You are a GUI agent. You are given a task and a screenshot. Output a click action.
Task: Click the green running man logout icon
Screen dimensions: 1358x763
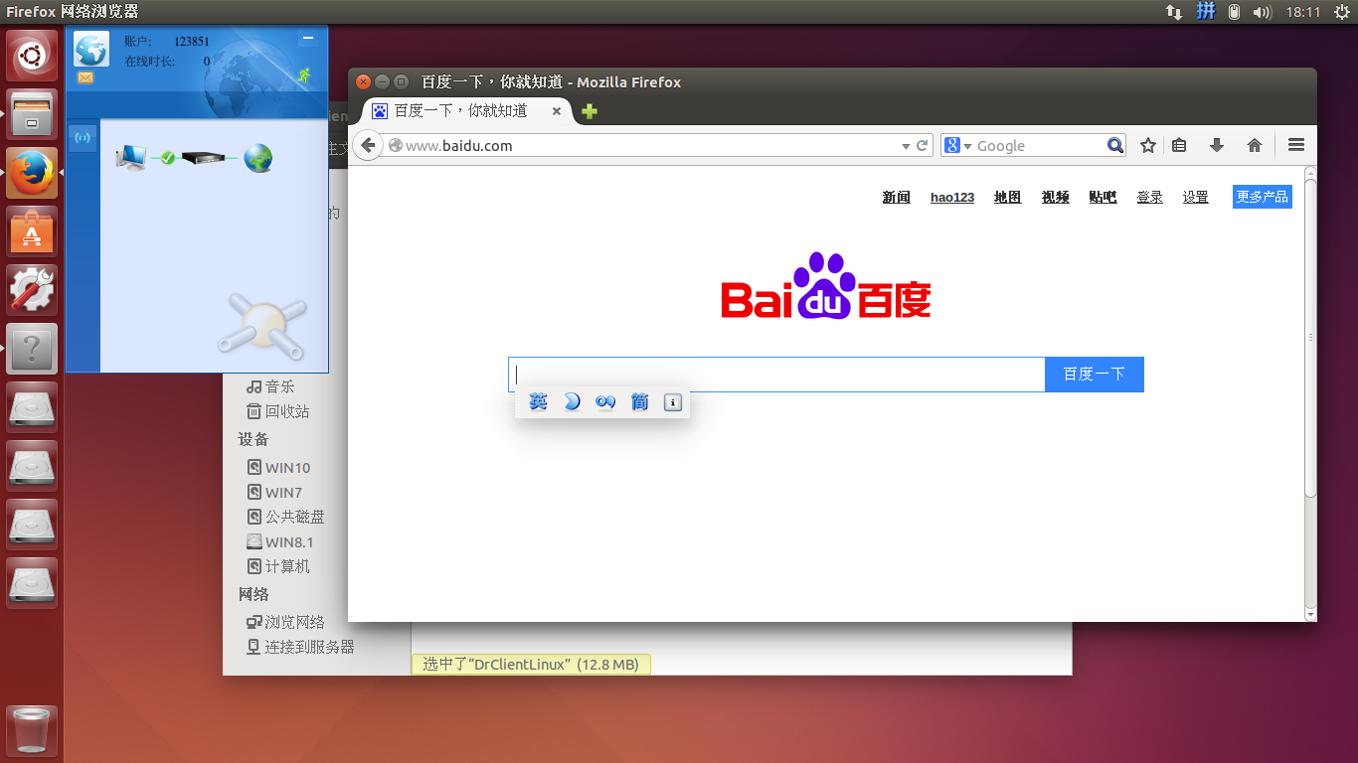tap(304, 76)
